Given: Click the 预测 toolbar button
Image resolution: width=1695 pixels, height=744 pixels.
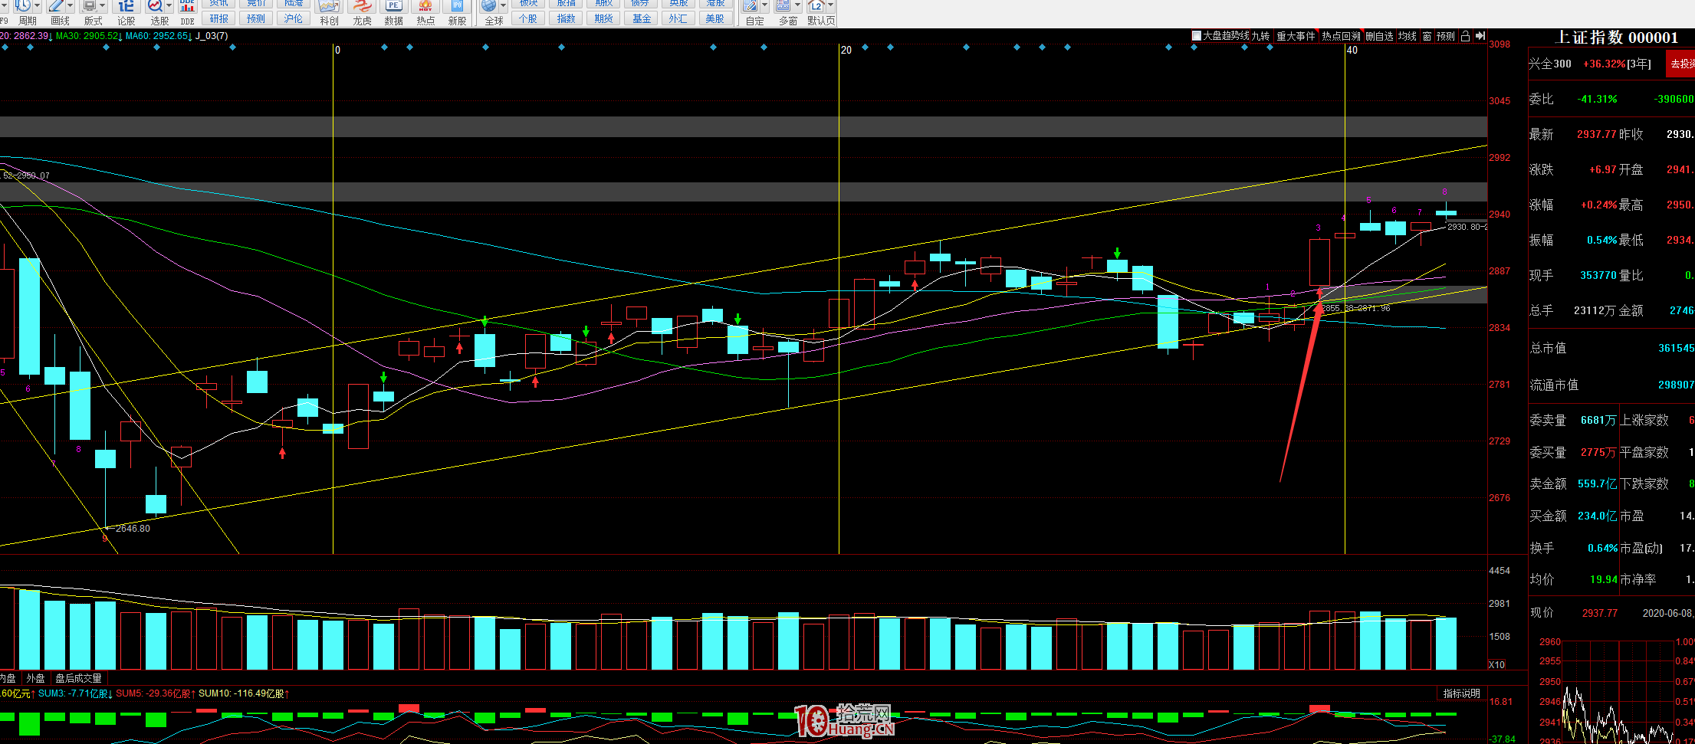Looking at the screenshot, I should 256,18.
